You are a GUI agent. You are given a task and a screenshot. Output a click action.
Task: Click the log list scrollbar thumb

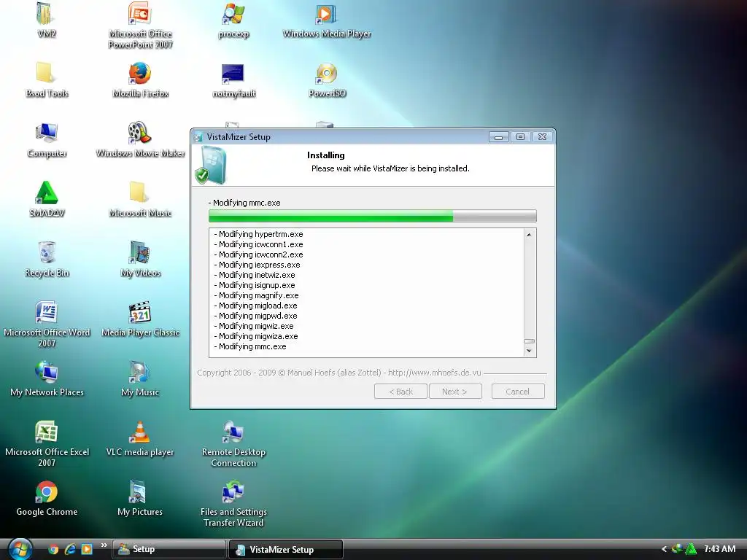coord(529,341)
